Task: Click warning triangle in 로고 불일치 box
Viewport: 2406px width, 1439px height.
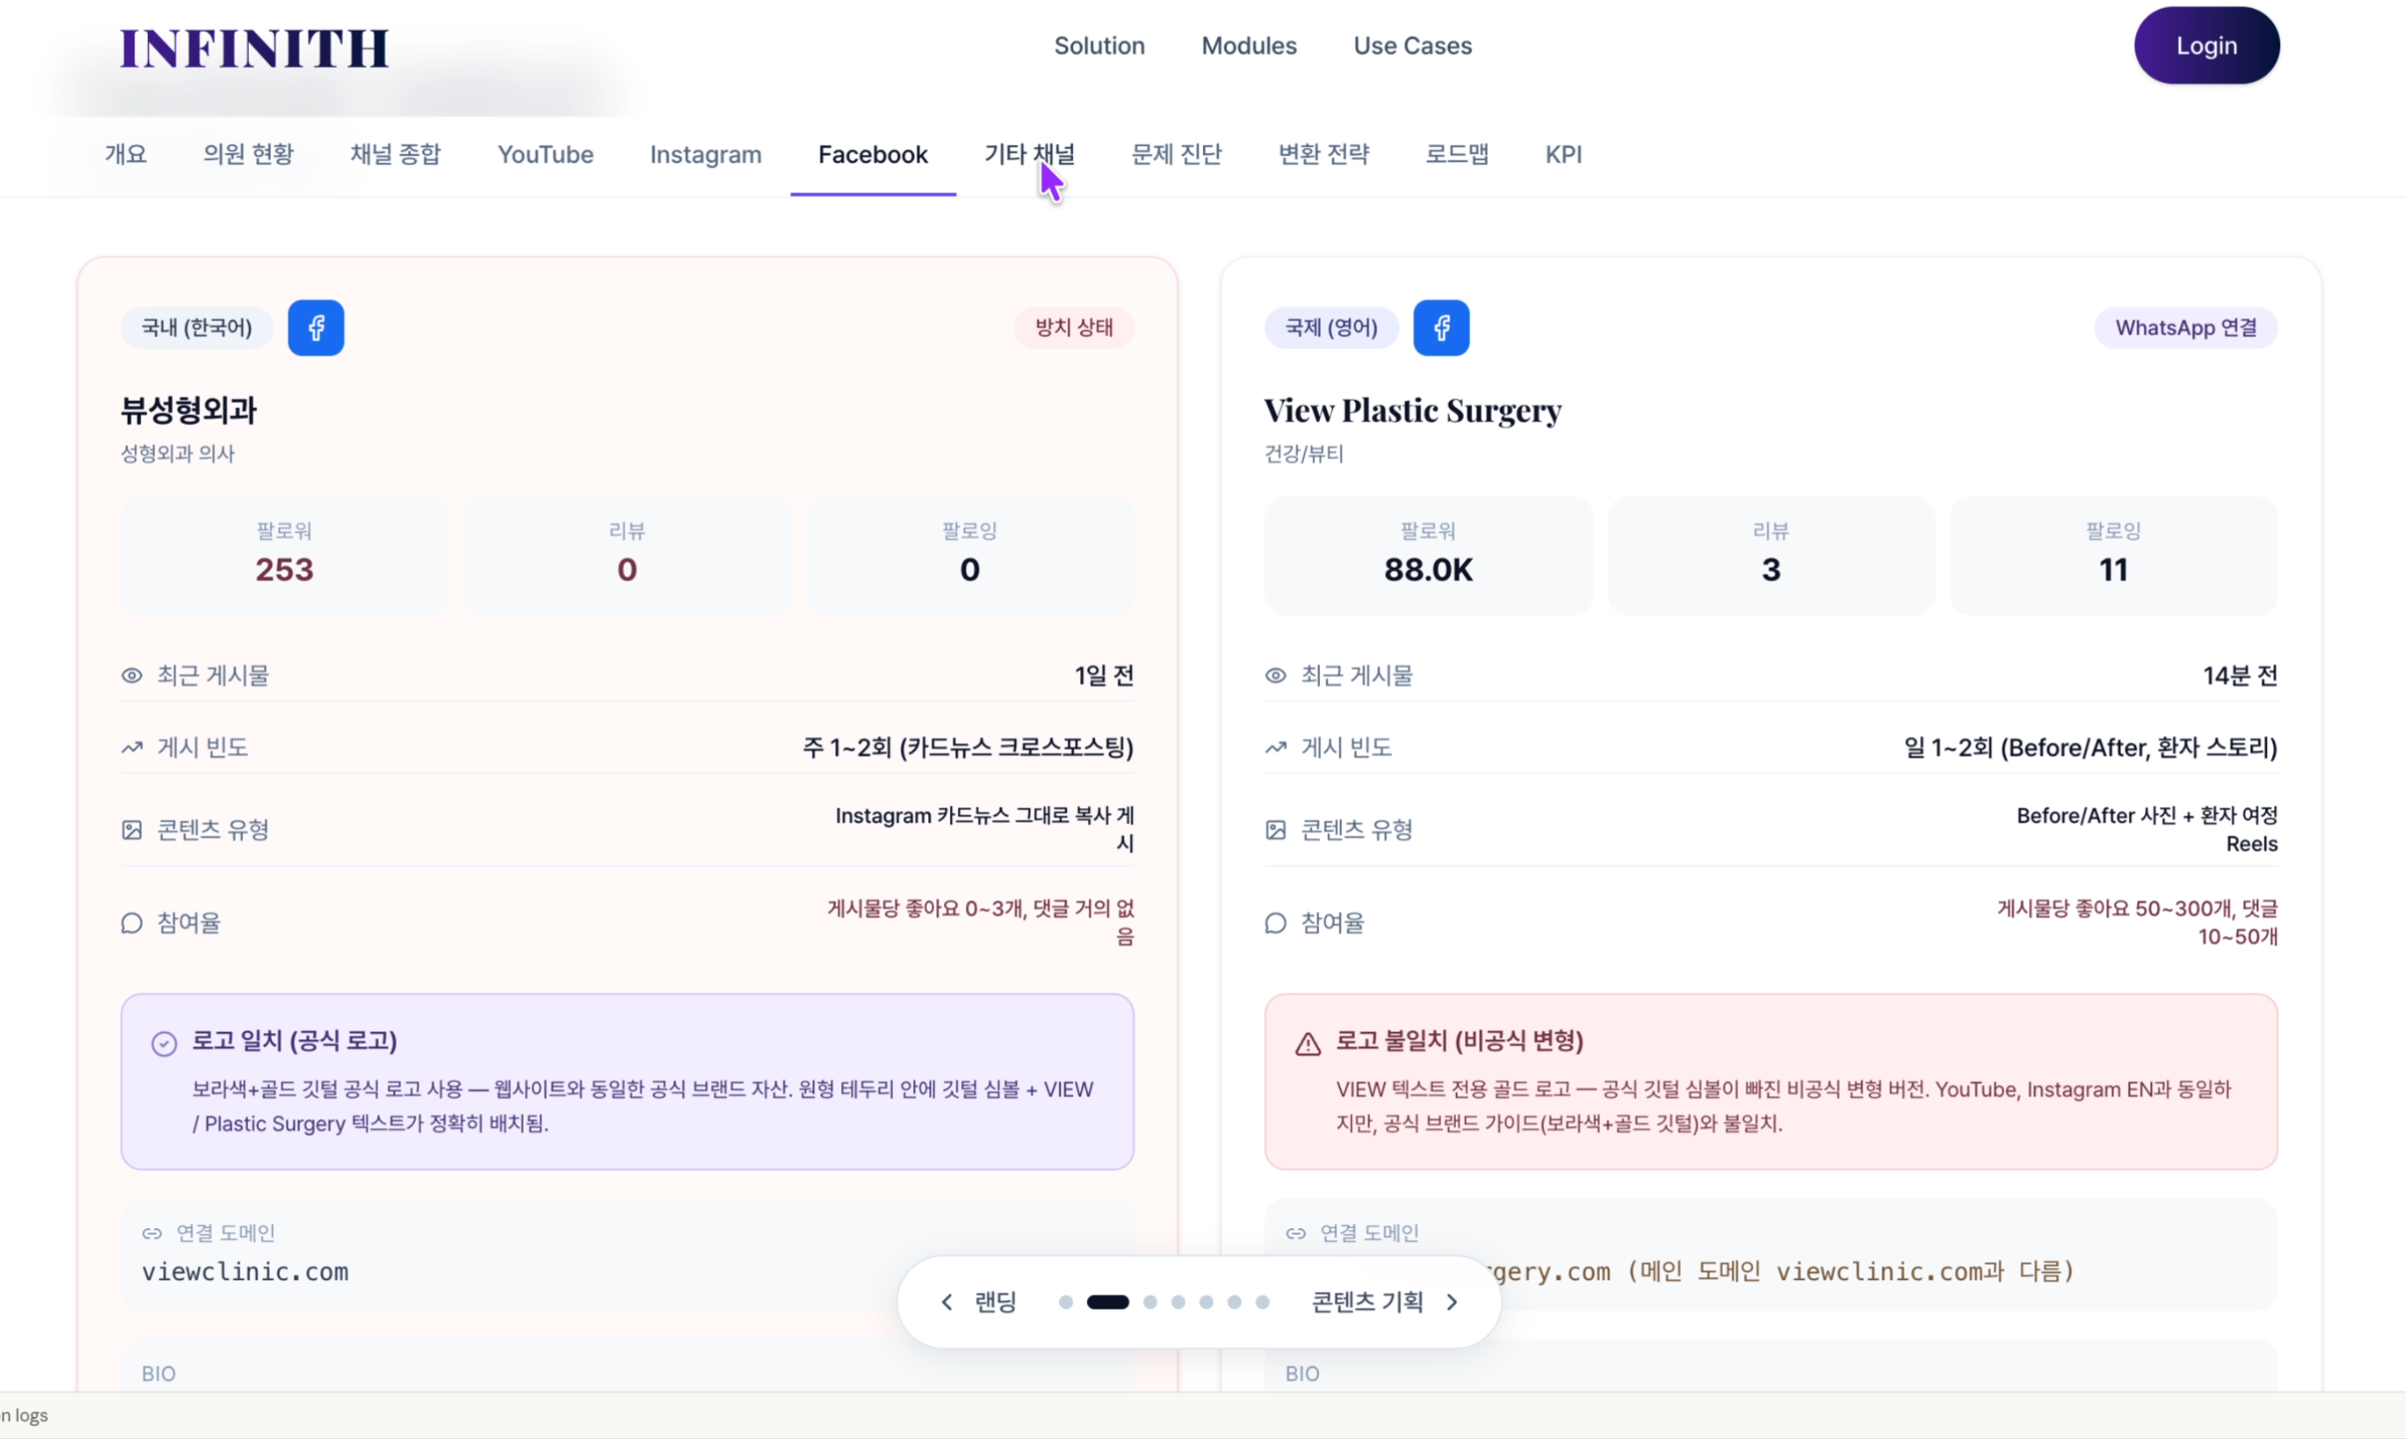Action: pyautogui.click(x=1308, y=1043)
